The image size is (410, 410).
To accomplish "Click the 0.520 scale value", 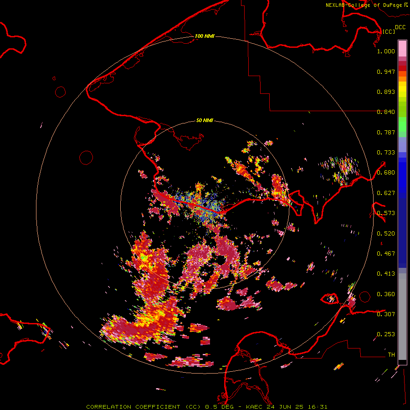I will click(x=386, y=234).
